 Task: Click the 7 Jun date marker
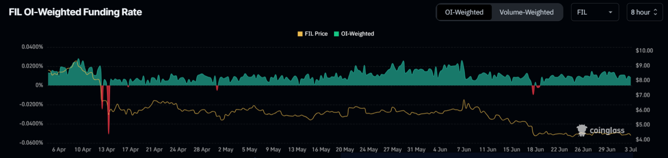point(464,150)
